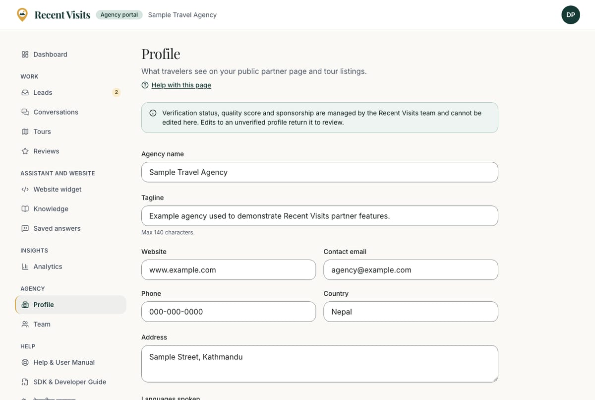The image size is (595, 400).
Task: Click the SDK & Developer Guide file icon
Action: coord(25,382)
